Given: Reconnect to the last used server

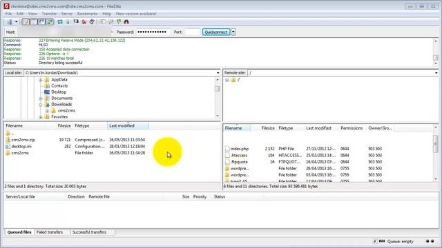Looking at the screenshot, I should tap(92, 22).
